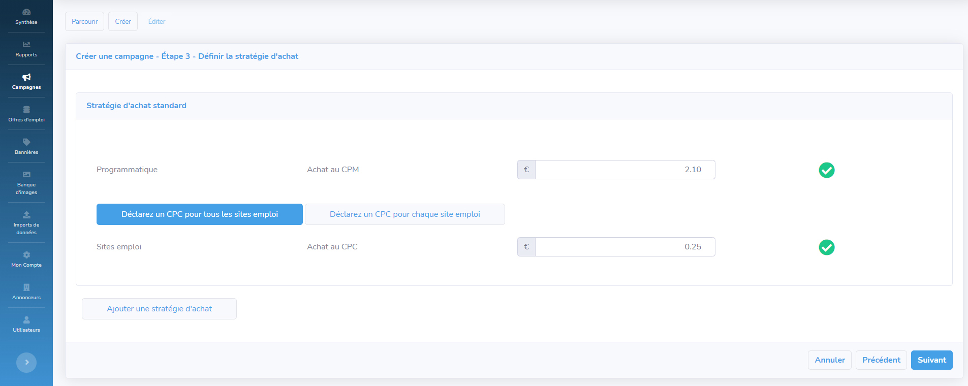
Task: Open Utilisateurs person icon
Action: click(x=26, y=320)
